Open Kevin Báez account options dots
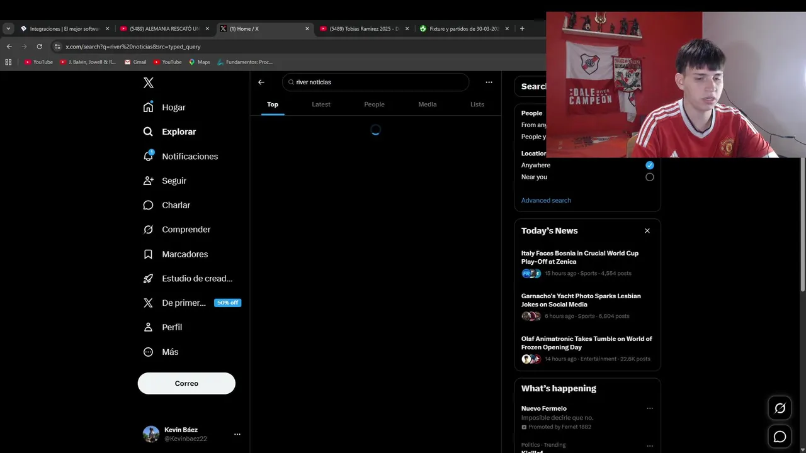The image size is (806, 453). coord(237,434)
